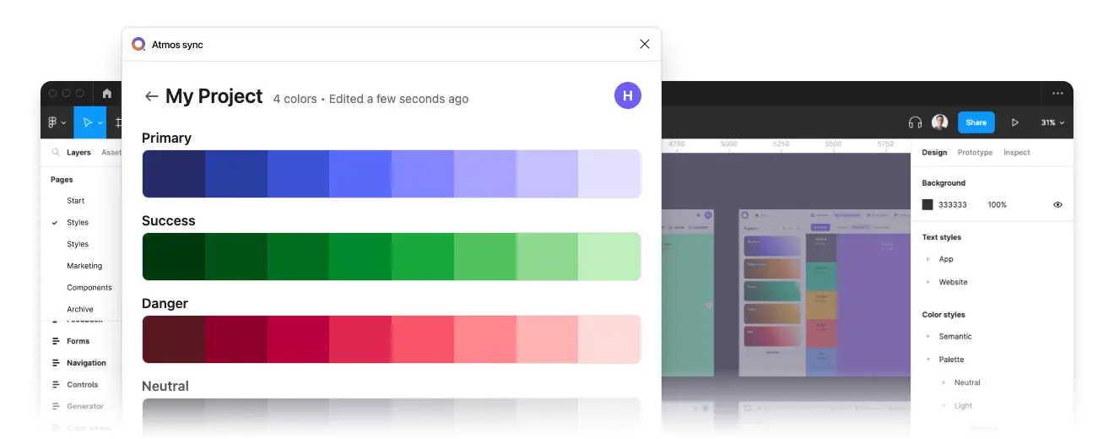The height and width of the screenshot is (439, 1114).
Task: Open the 31% zoom dropdown
Action: pyautogui.click(x=1052, y=122)
